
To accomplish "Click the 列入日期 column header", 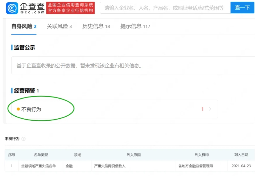I will tap(241, 155).
